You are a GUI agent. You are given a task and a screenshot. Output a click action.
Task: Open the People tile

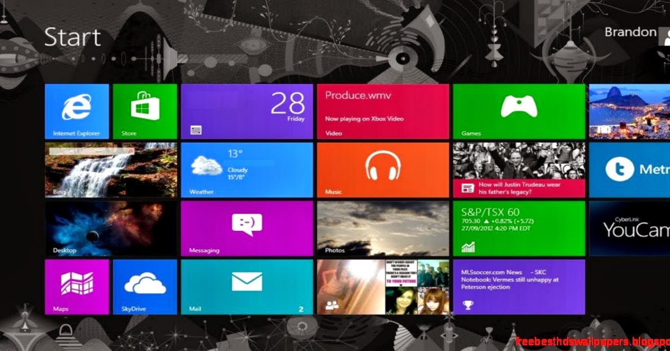pyautogui.click(x=382, y=287)
